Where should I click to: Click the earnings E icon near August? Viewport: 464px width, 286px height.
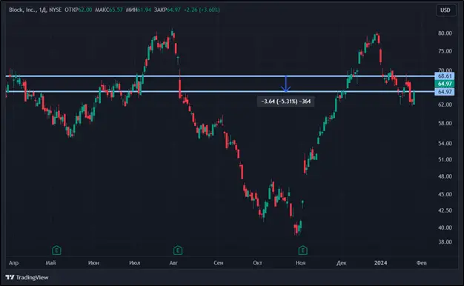pyautogui.click(x=178, y=250)
